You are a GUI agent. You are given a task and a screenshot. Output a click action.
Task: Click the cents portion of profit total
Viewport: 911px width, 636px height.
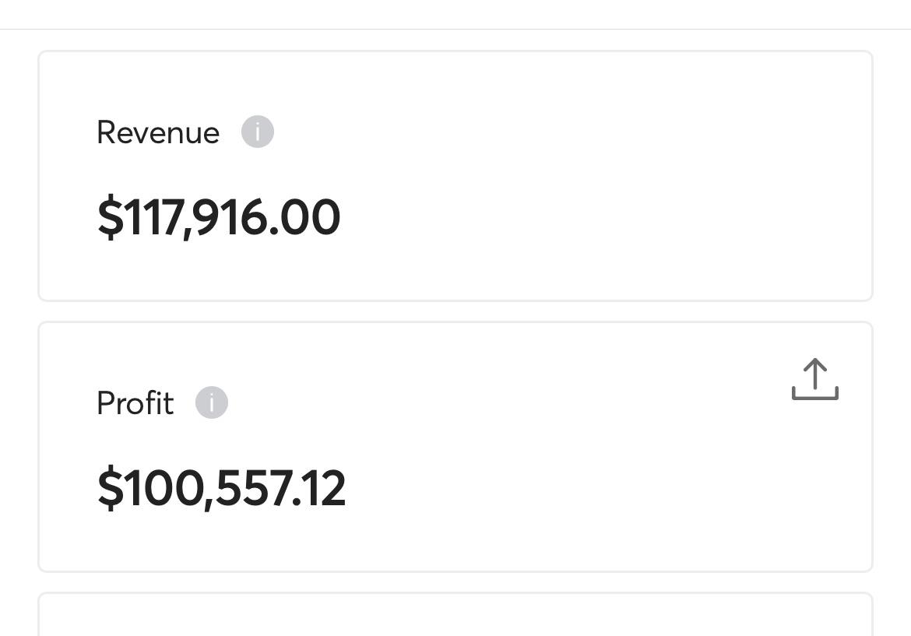click(326, 488)
